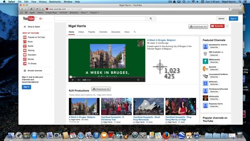The width and height of the screenshot is (250, 141).
Task: Switch to the Videos tab
Action: pos(81,32)
